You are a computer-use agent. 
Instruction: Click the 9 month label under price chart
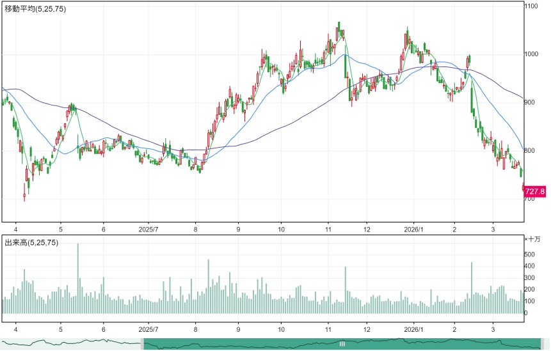[x=238, y=230]
